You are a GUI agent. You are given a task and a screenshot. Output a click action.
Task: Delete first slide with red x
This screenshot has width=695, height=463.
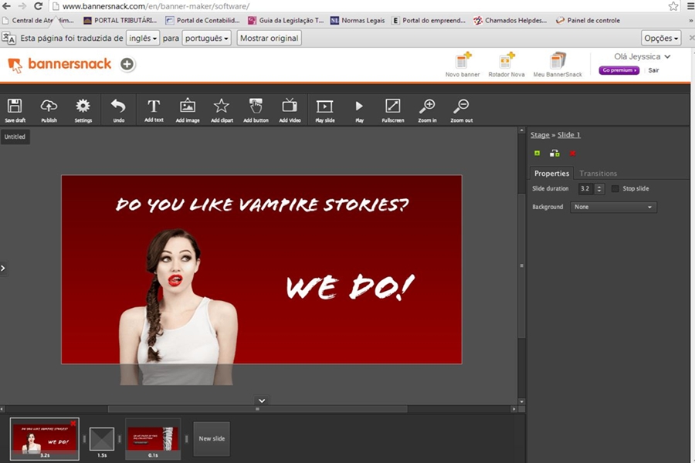coord(73,423)
